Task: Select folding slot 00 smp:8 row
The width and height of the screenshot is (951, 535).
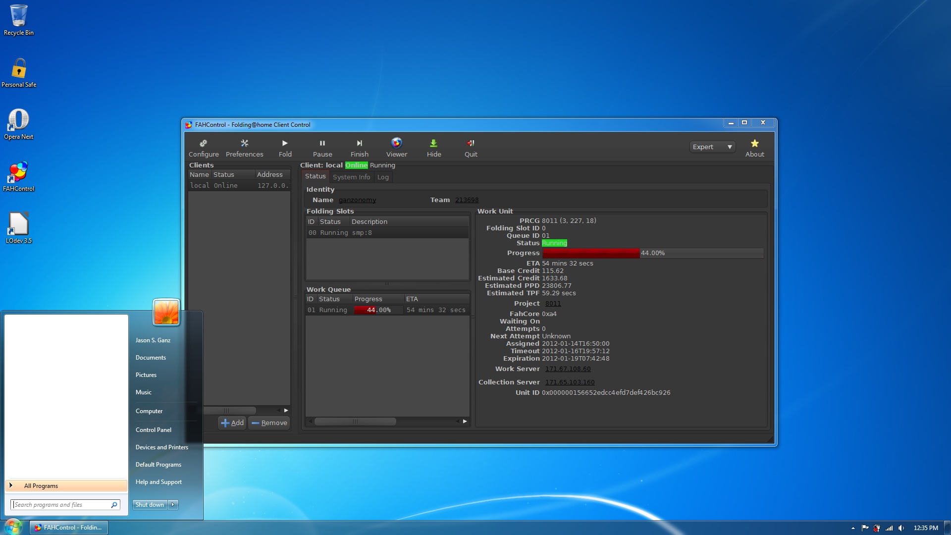Action: tap(387, 233)
